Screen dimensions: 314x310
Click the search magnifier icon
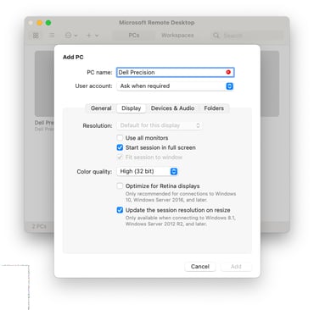click(x=216, y=36)
